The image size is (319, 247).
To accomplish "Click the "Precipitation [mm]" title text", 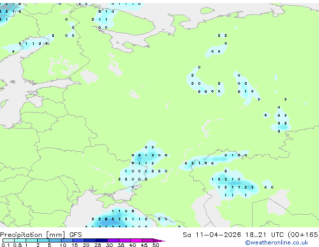I will 33,235.
